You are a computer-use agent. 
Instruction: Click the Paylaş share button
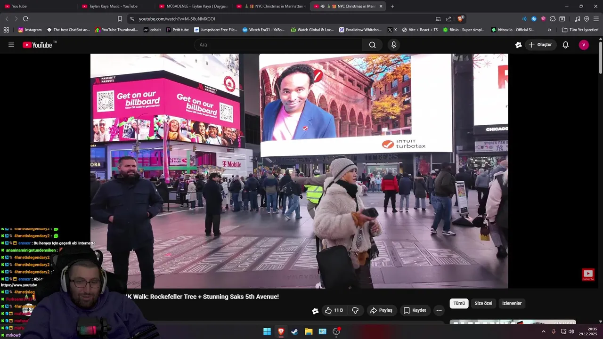[x=382, y=310]
